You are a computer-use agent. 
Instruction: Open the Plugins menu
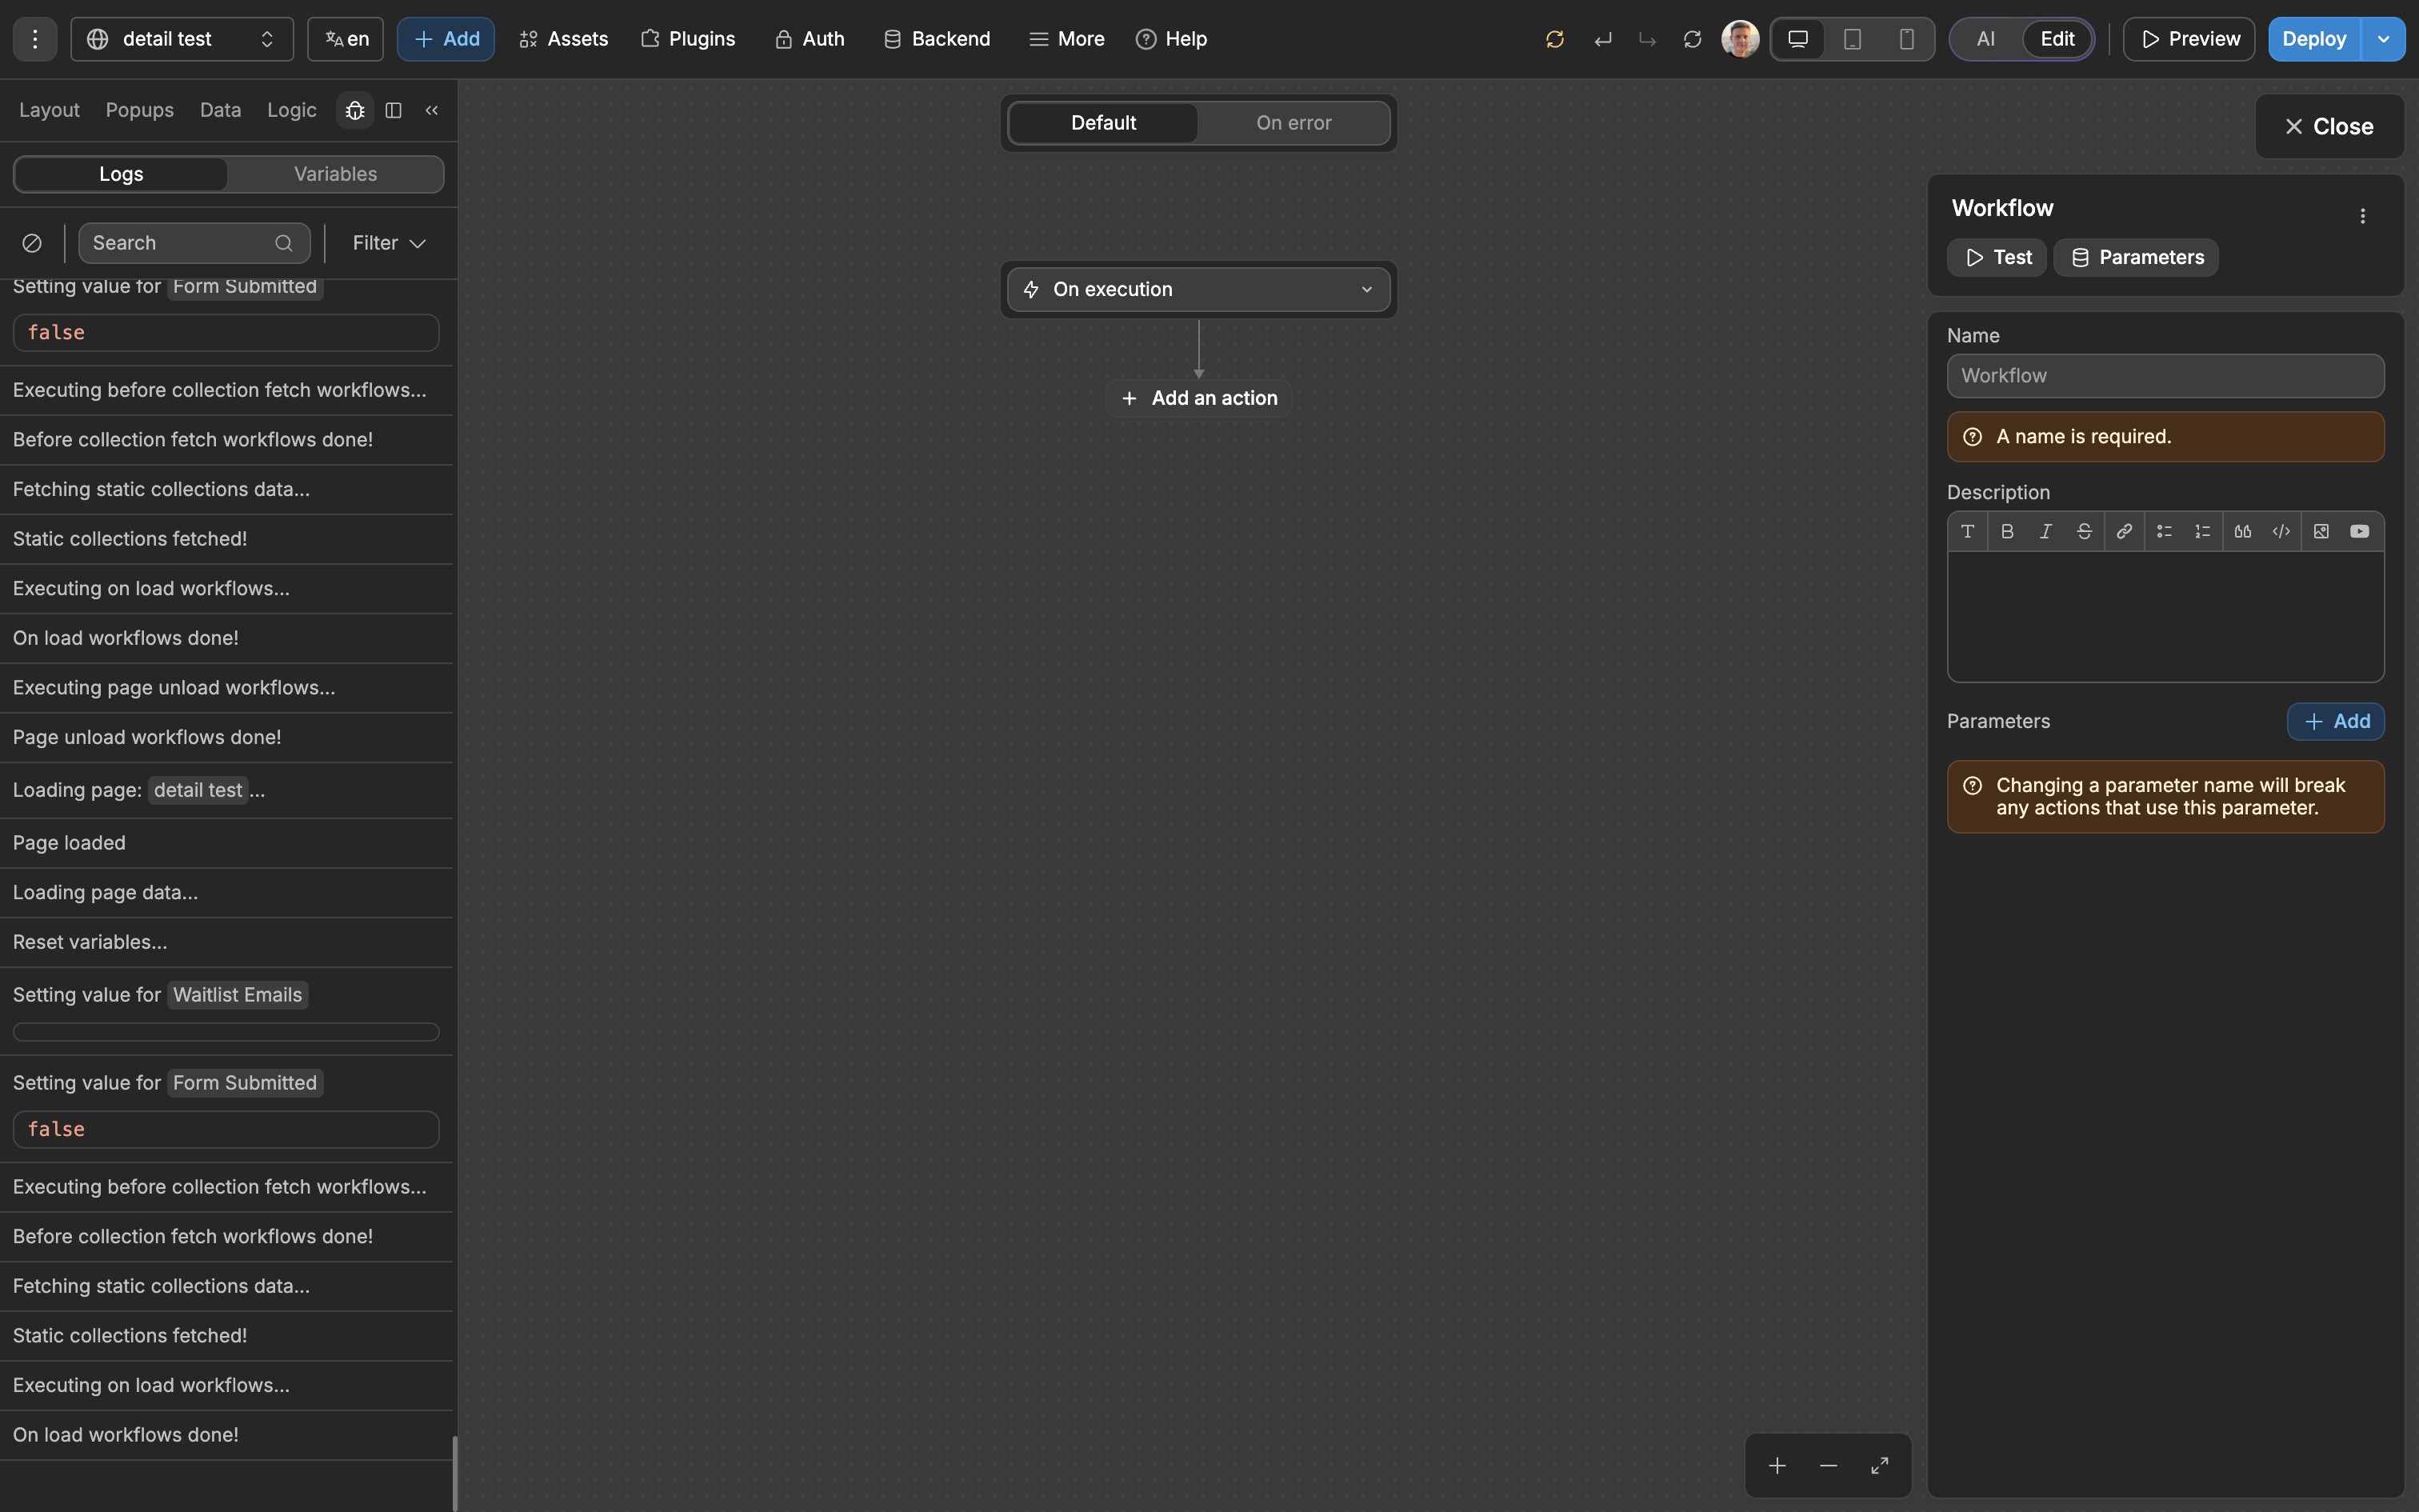tap(688, 39)
